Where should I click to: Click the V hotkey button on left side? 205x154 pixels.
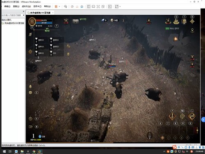tap(36, 119)
